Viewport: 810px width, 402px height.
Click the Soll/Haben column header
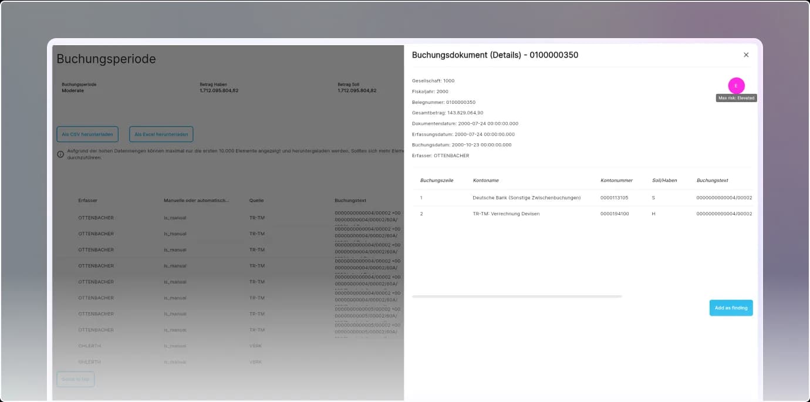click(664, 181)
